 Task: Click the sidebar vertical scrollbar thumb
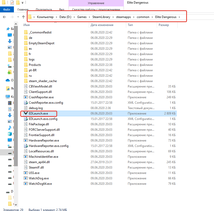(16, 96)
